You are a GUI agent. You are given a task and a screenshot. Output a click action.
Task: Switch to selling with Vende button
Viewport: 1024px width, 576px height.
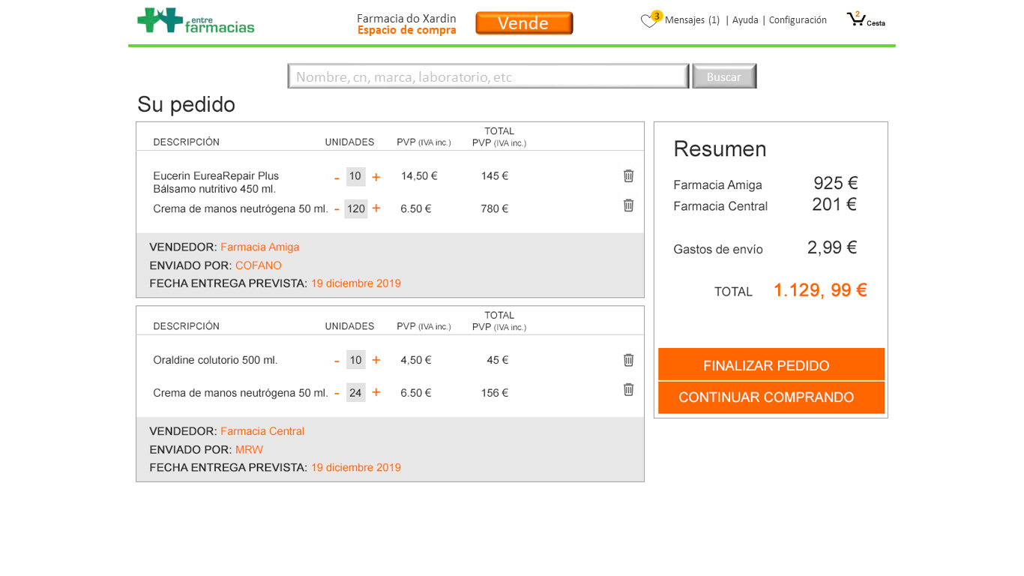tap(524, 23)
